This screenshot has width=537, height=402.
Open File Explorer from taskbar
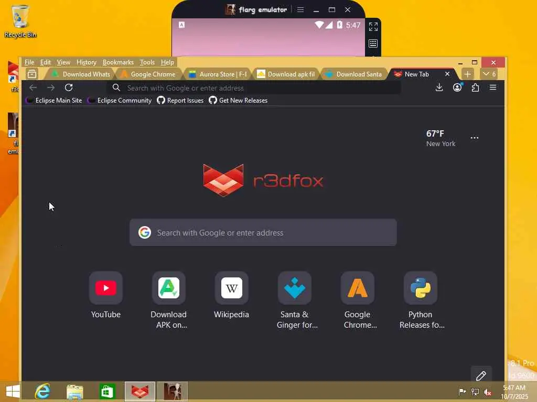(74, 392)
